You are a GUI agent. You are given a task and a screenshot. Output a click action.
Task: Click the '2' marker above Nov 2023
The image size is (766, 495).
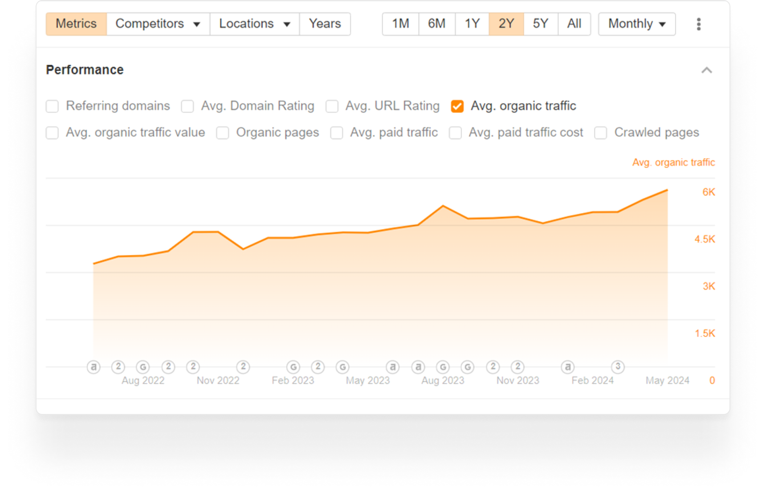[x=517, y=367]
